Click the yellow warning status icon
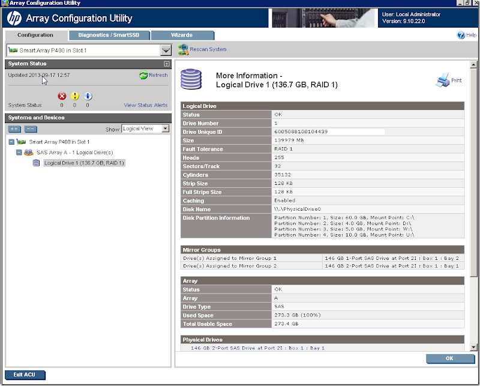480x386 pixels. (x=76, y=95)
